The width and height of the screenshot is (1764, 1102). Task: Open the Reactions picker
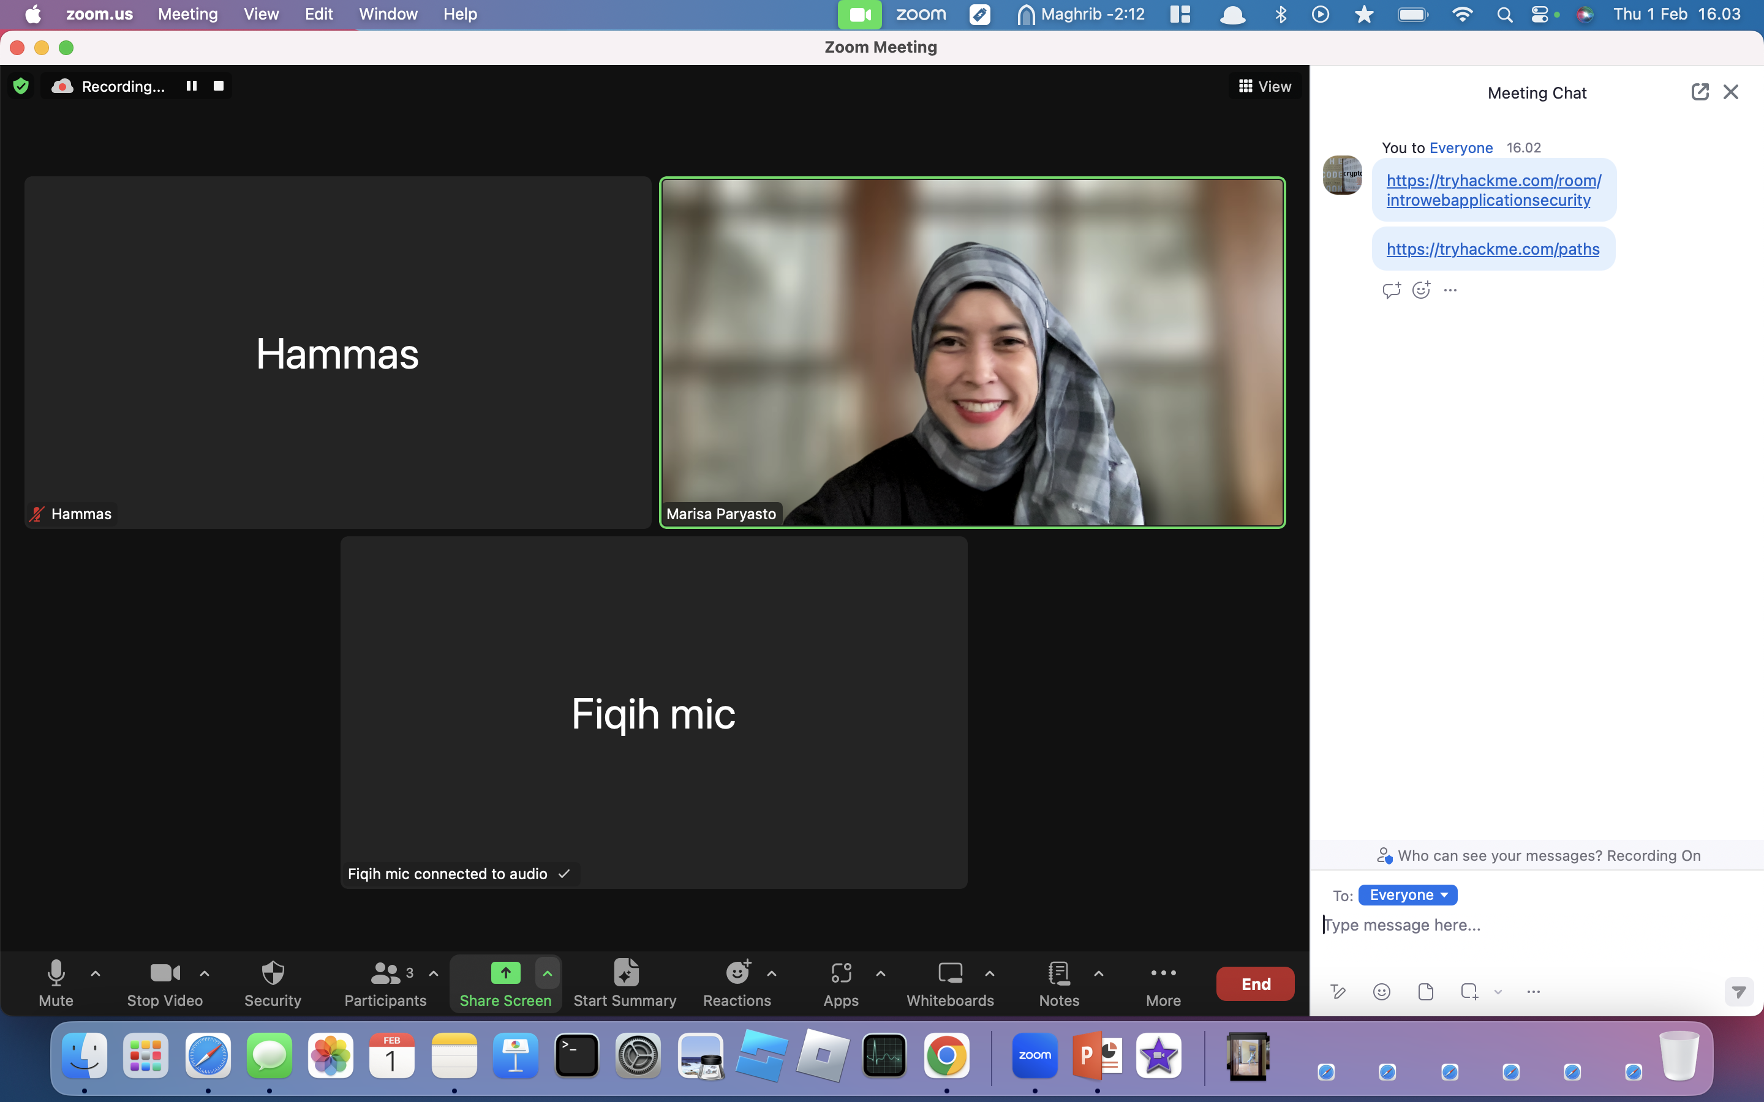click(x=737, y=983)
